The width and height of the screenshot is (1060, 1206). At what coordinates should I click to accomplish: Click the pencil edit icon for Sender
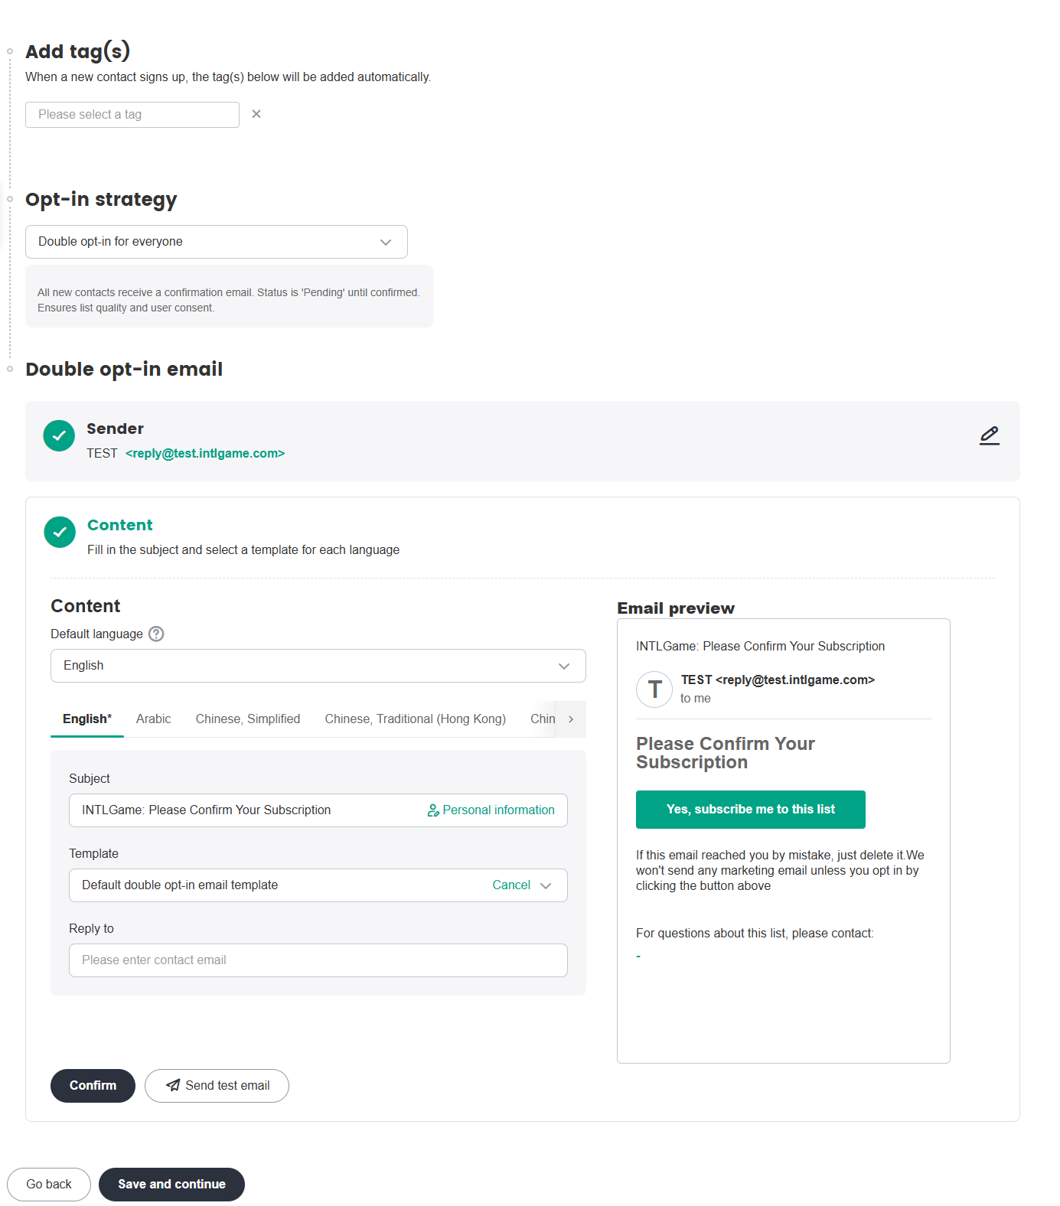coord(989,435)
